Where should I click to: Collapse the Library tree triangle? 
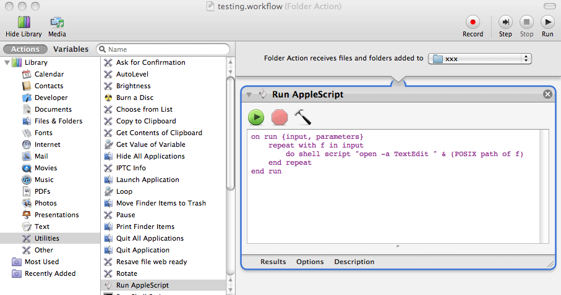[x=7, y=62]
